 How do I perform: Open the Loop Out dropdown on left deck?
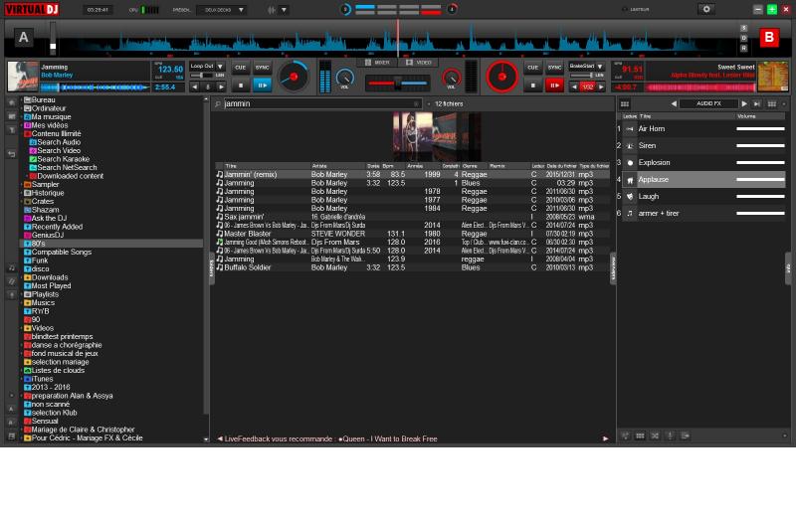(206, 66)
